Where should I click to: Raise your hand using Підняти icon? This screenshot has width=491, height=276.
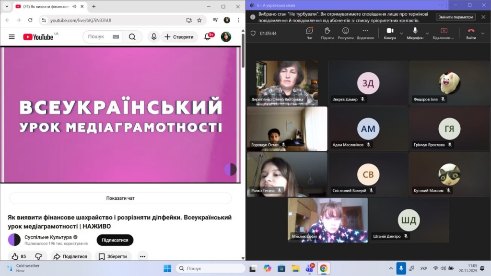coord(327,31)
